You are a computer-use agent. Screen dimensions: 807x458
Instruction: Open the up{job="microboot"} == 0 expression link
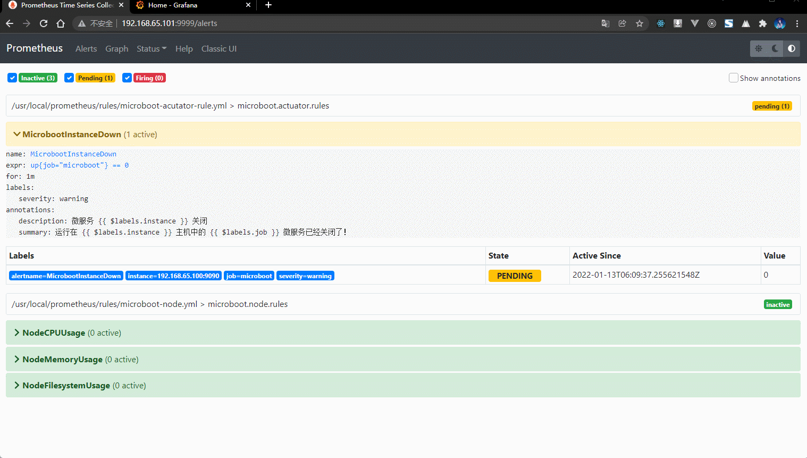[79, 165]
